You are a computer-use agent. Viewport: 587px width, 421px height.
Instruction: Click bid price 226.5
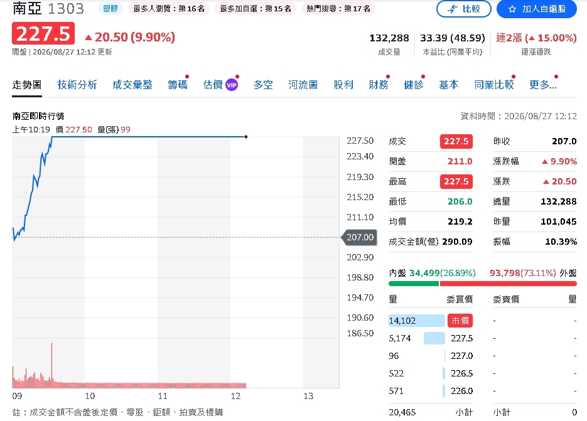pos(461,373)
